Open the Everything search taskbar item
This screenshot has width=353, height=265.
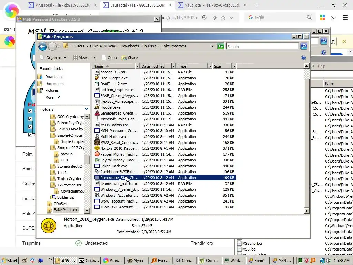(161, 261)
